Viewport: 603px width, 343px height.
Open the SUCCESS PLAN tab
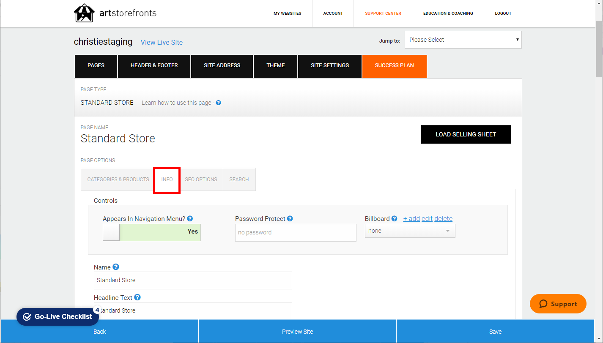tap(395, 66)
